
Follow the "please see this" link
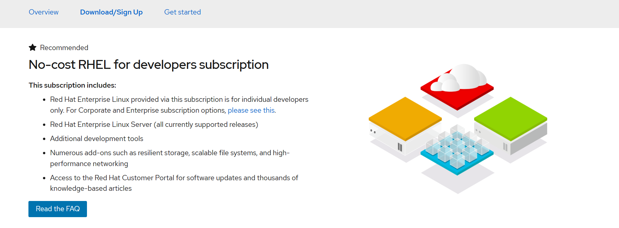251,110
